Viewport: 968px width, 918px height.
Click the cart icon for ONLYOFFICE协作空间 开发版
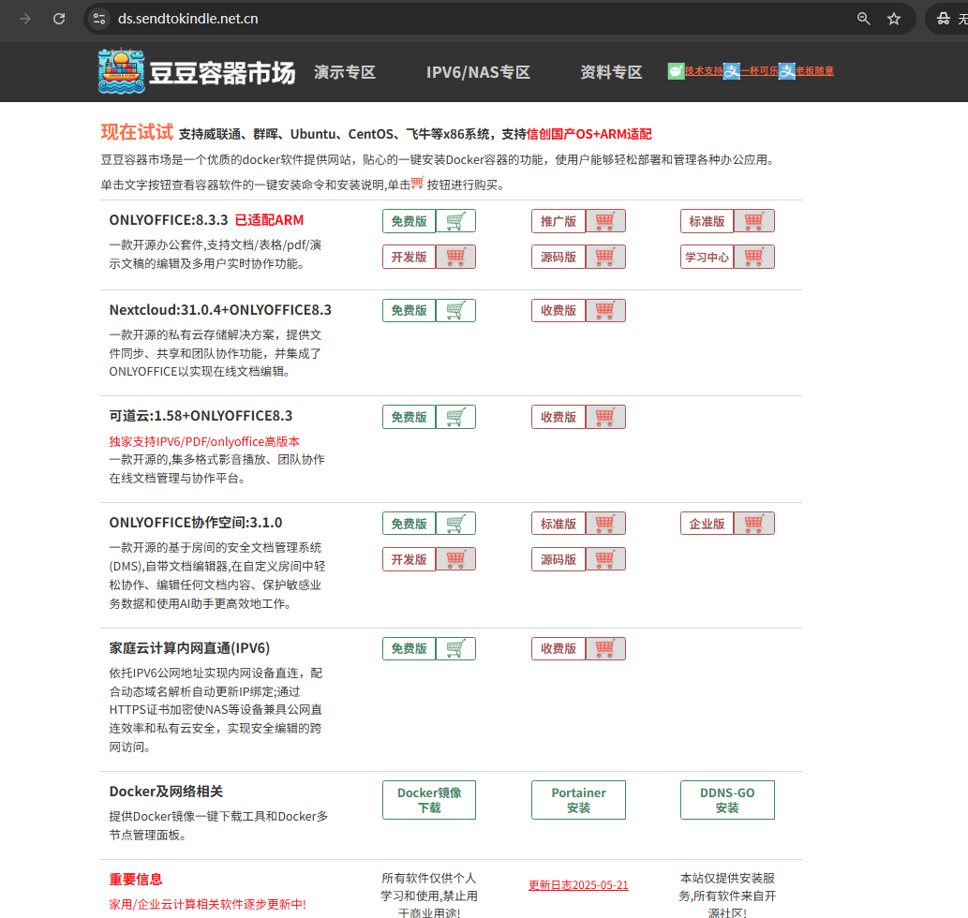tap(455, 559)
